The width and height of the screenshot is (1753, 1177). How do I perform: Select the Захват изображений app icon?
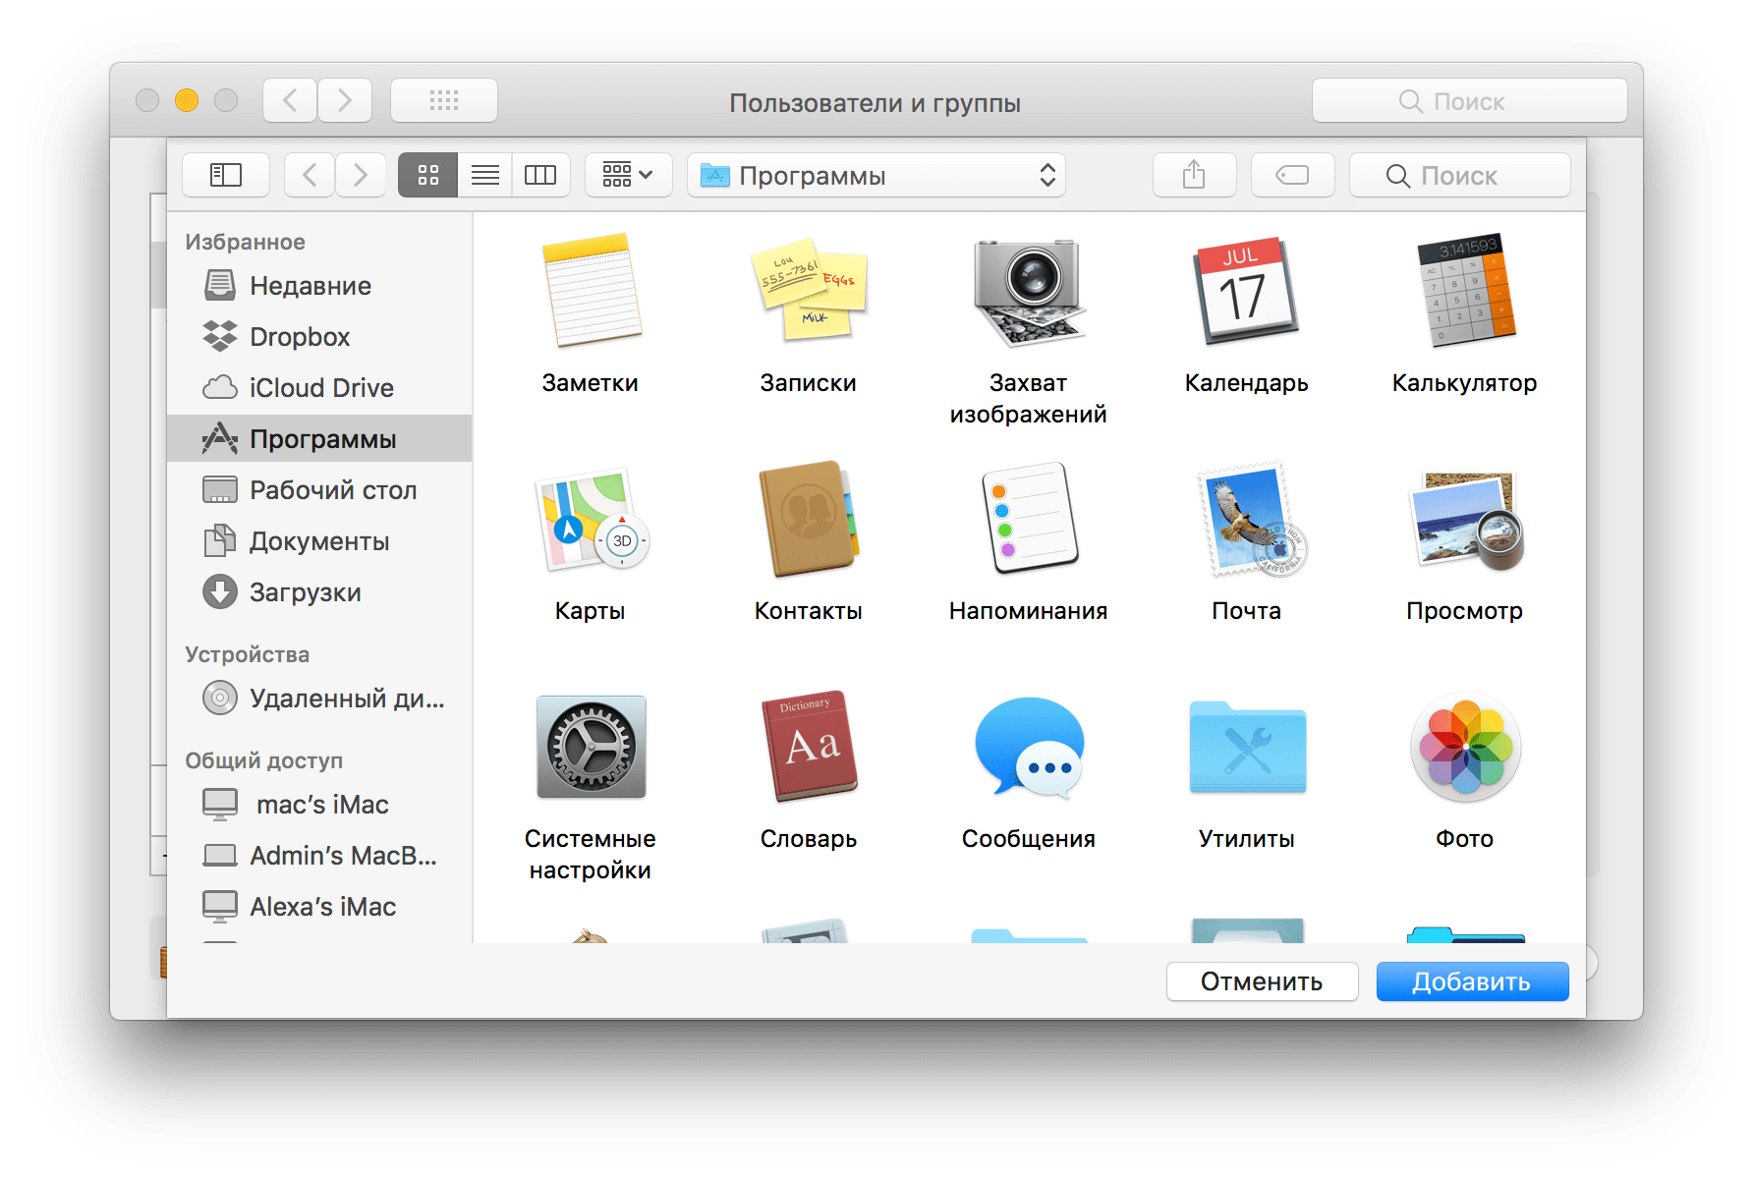(1028, 291)
